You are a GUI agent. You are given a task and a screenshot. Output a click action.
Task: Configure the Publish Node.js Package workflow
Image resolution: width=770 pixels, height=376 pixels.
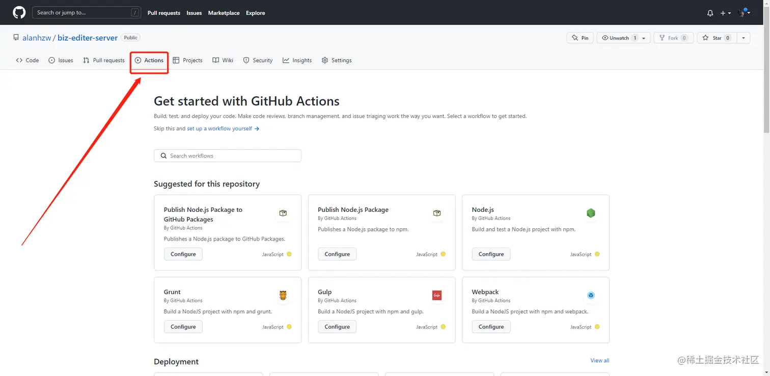(337, 254)
